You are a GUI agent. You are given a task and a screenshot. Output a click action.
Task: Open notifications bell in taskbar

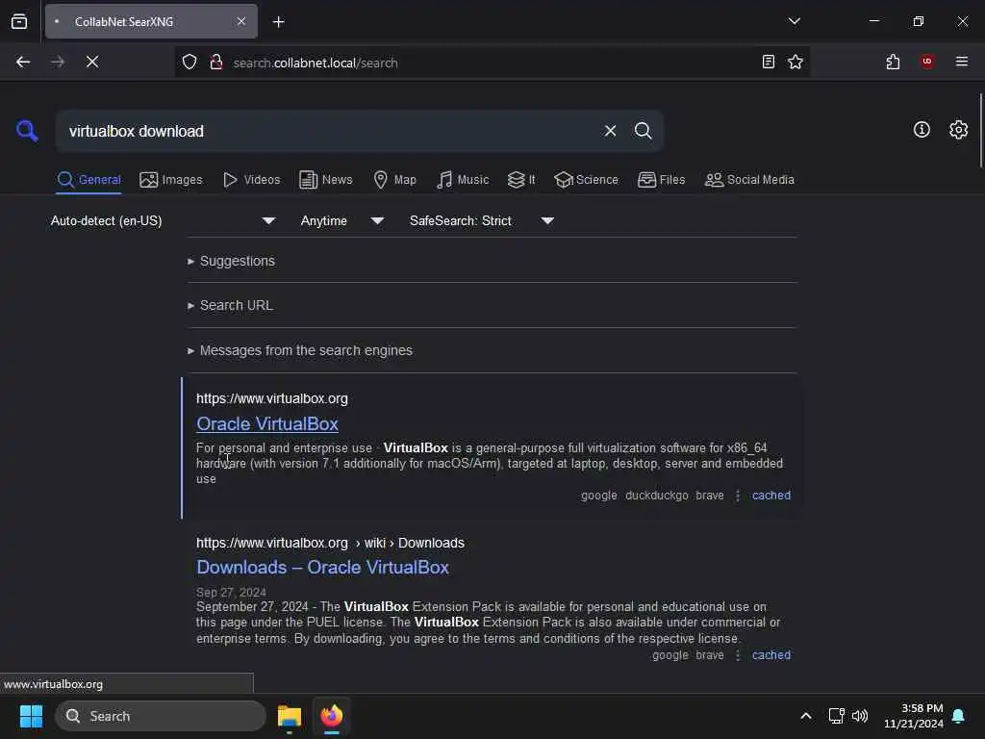point(958,716)
